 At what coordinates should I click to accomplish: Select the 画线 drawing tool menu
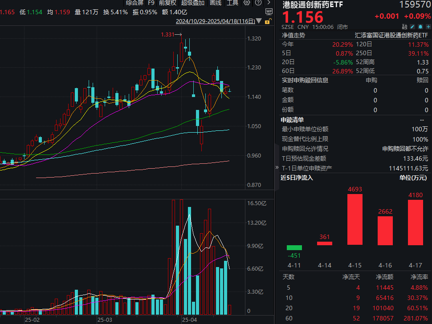(x=216, y=3)
